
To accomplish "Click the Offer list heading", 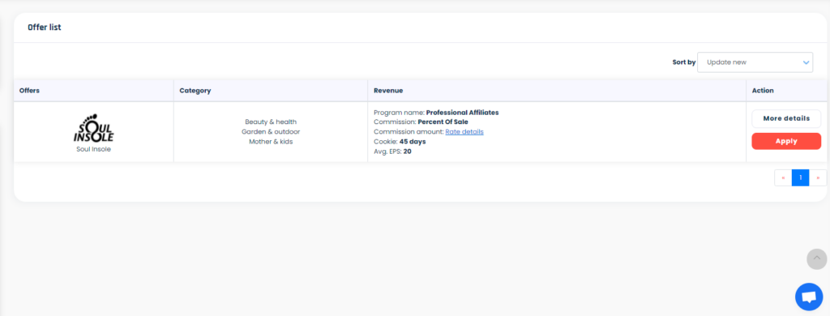I will coord(45,28).
